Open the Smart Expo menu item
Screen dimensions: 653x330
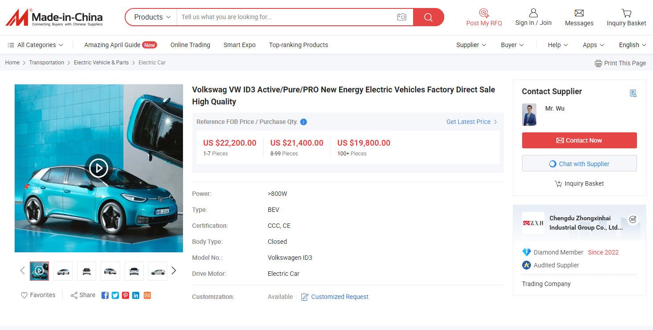239,45
